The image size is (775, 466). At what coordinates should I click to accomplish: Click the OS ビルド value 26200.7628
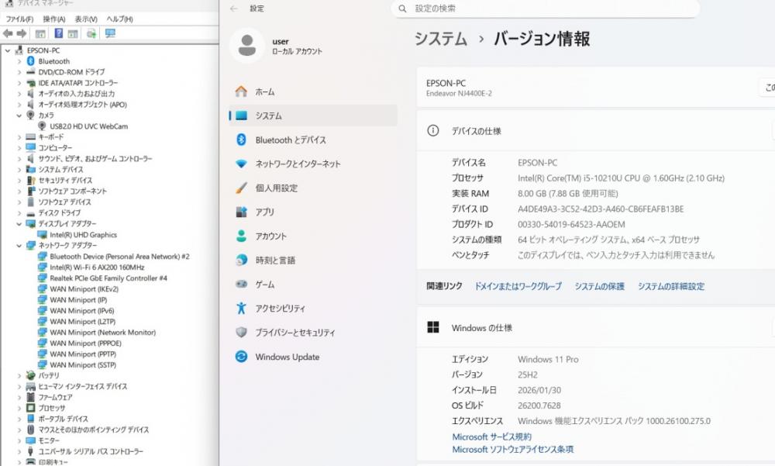tap(539, 406)
